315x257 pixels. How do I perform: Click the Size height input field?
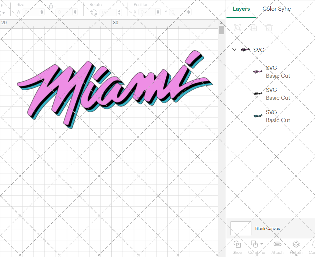[64, 12]
